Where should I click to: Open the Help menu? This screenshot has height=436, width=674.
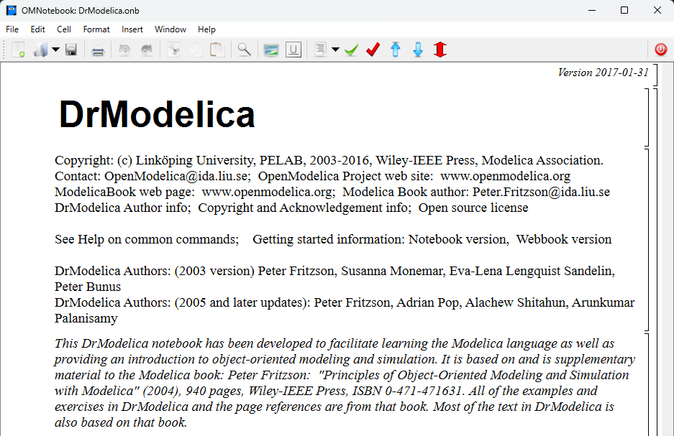coord(206,29)
